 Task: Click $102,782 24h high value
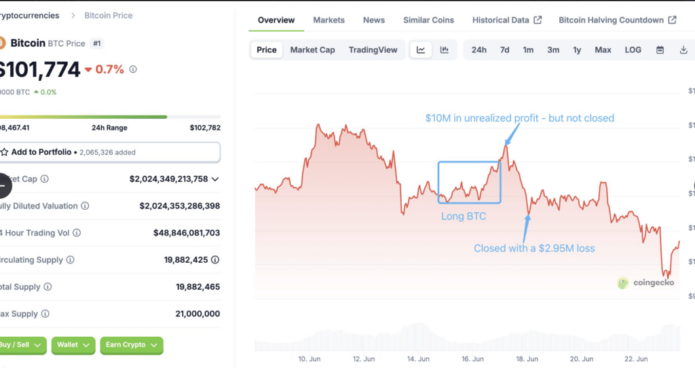click(205, 128)
